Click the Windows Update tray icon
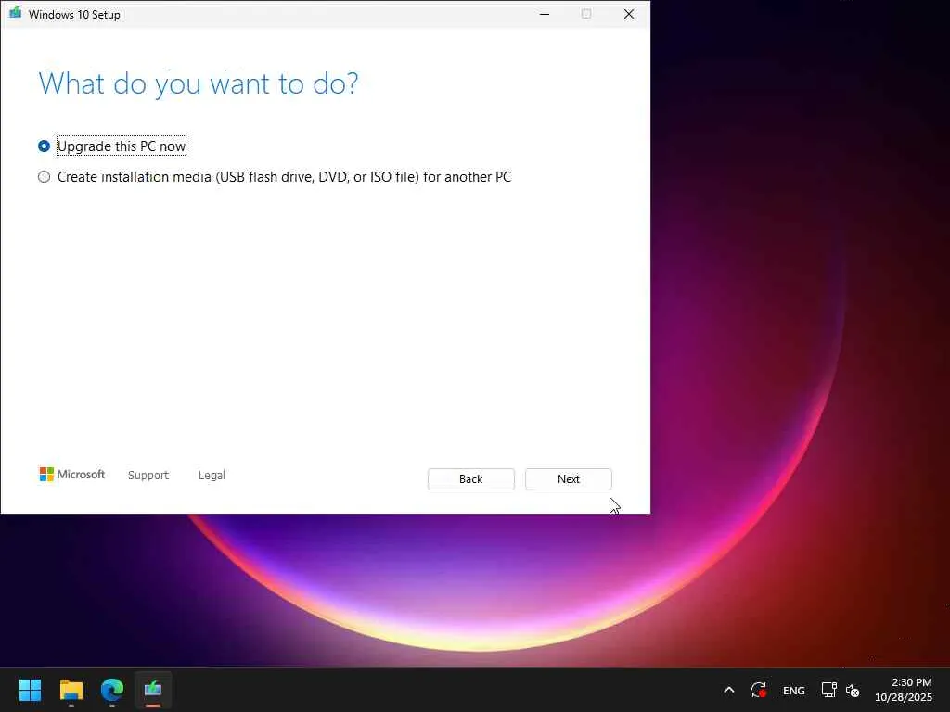The image size is (950, 712). click(759, 690)
